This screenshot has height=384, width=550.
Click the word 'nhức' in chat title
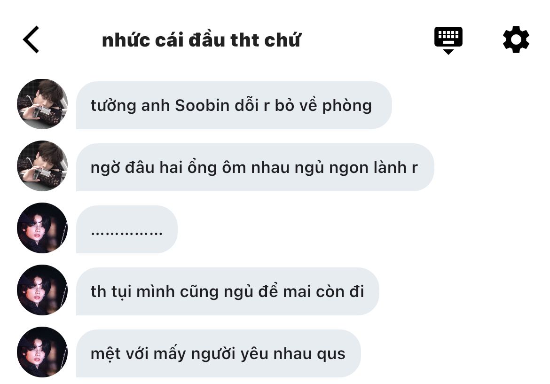[126, 40]
